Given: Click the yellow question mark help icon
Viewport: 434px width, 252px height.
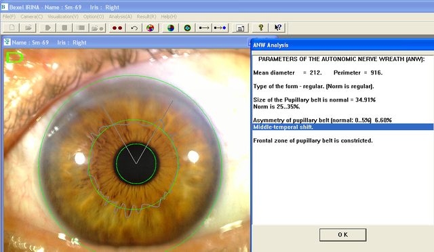Looking at the screenshot, I should (x=260, y=28).
